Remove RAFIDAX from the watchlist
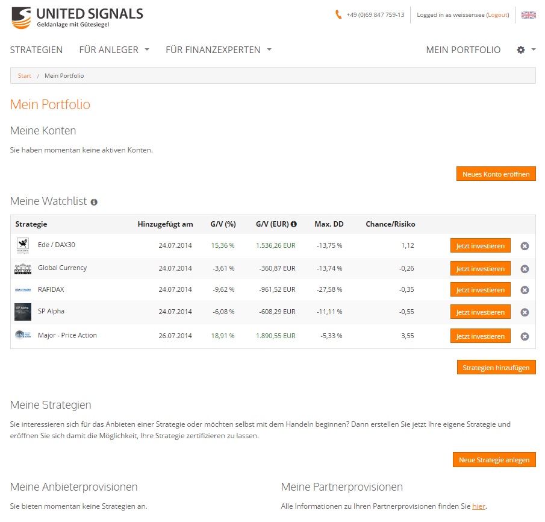 click(x=525, y=290)
